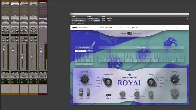Click the amp selector knob

152,82
